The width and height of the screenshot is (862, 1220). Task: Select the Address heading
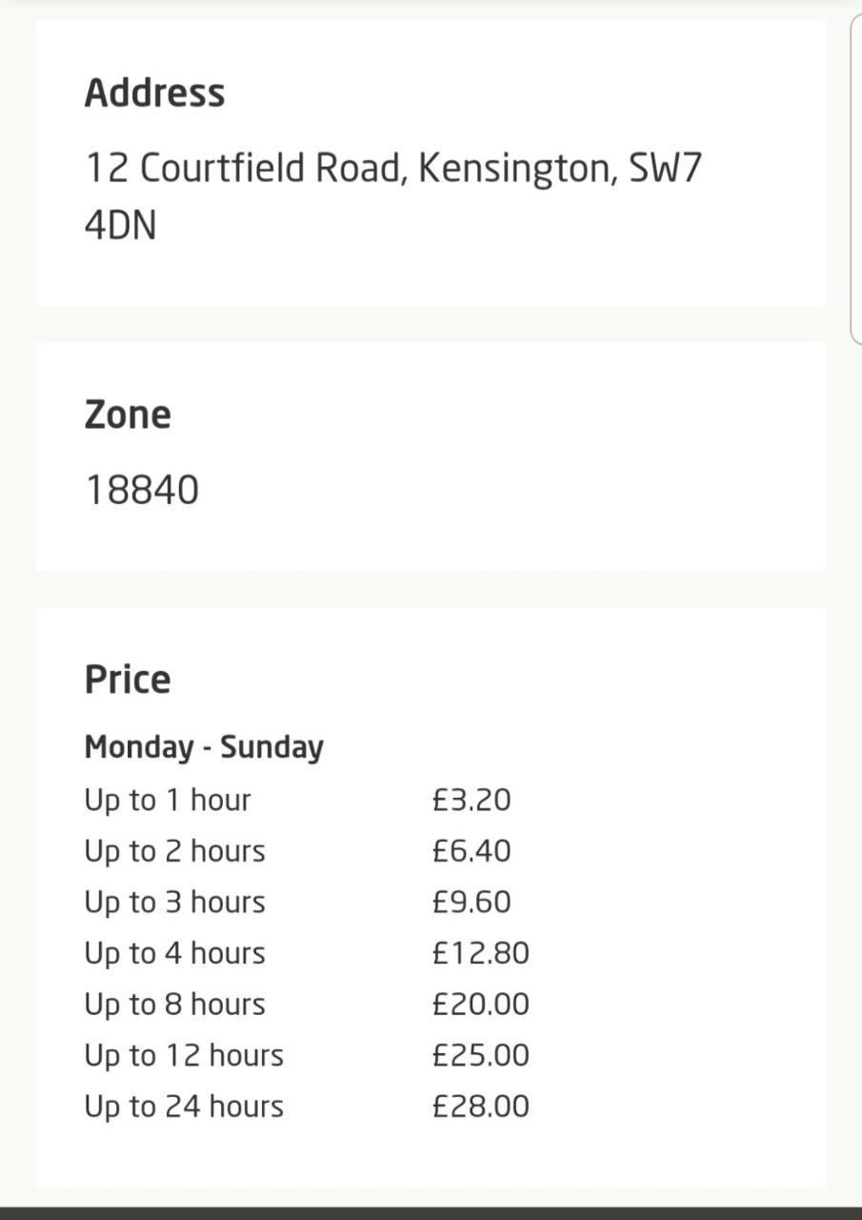click(154, 93)
